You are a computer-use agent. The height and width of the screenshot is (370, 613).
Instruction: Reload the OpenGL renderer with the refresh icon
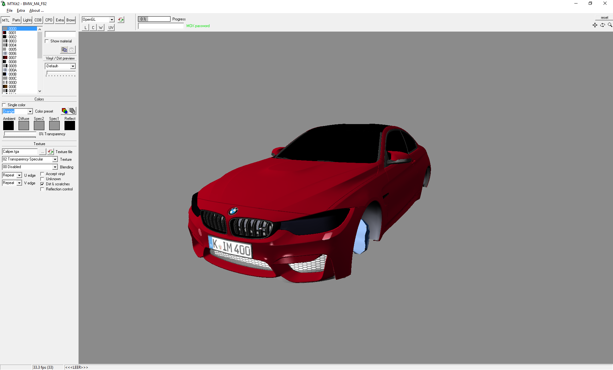point(121,20)
